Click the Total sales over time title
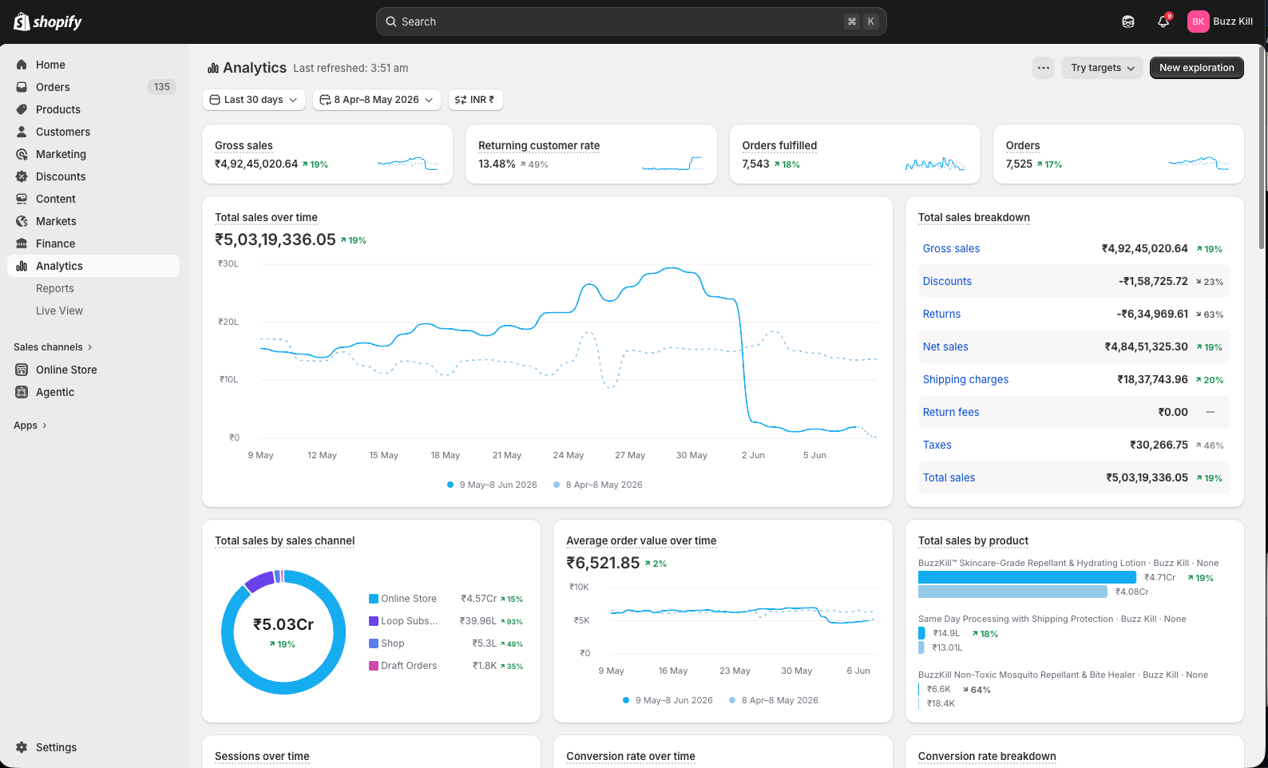 [266, 217]
